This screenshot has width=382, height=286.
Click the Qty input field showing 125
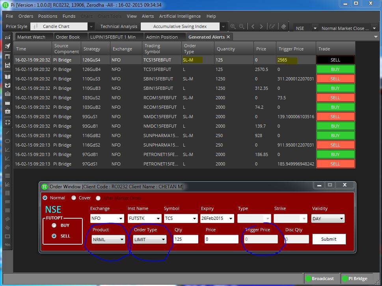pyautogui.click(x=186, y=239)
